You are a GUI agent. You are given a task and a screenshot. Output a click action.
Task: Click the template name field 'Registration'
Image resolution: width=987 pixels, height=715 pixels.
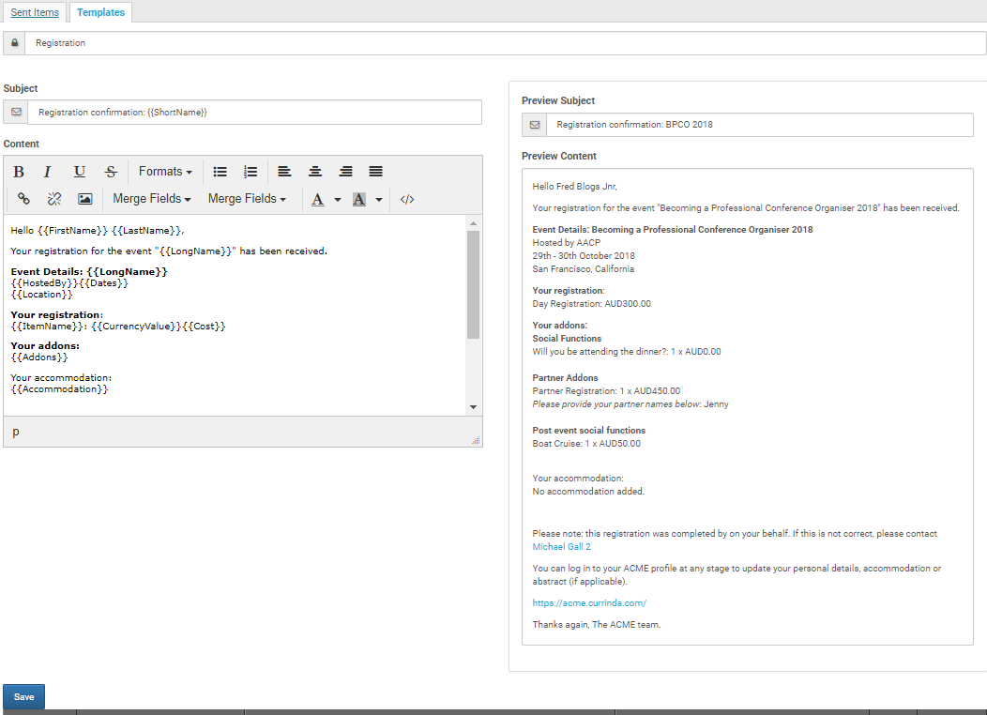tap(506, 43)
